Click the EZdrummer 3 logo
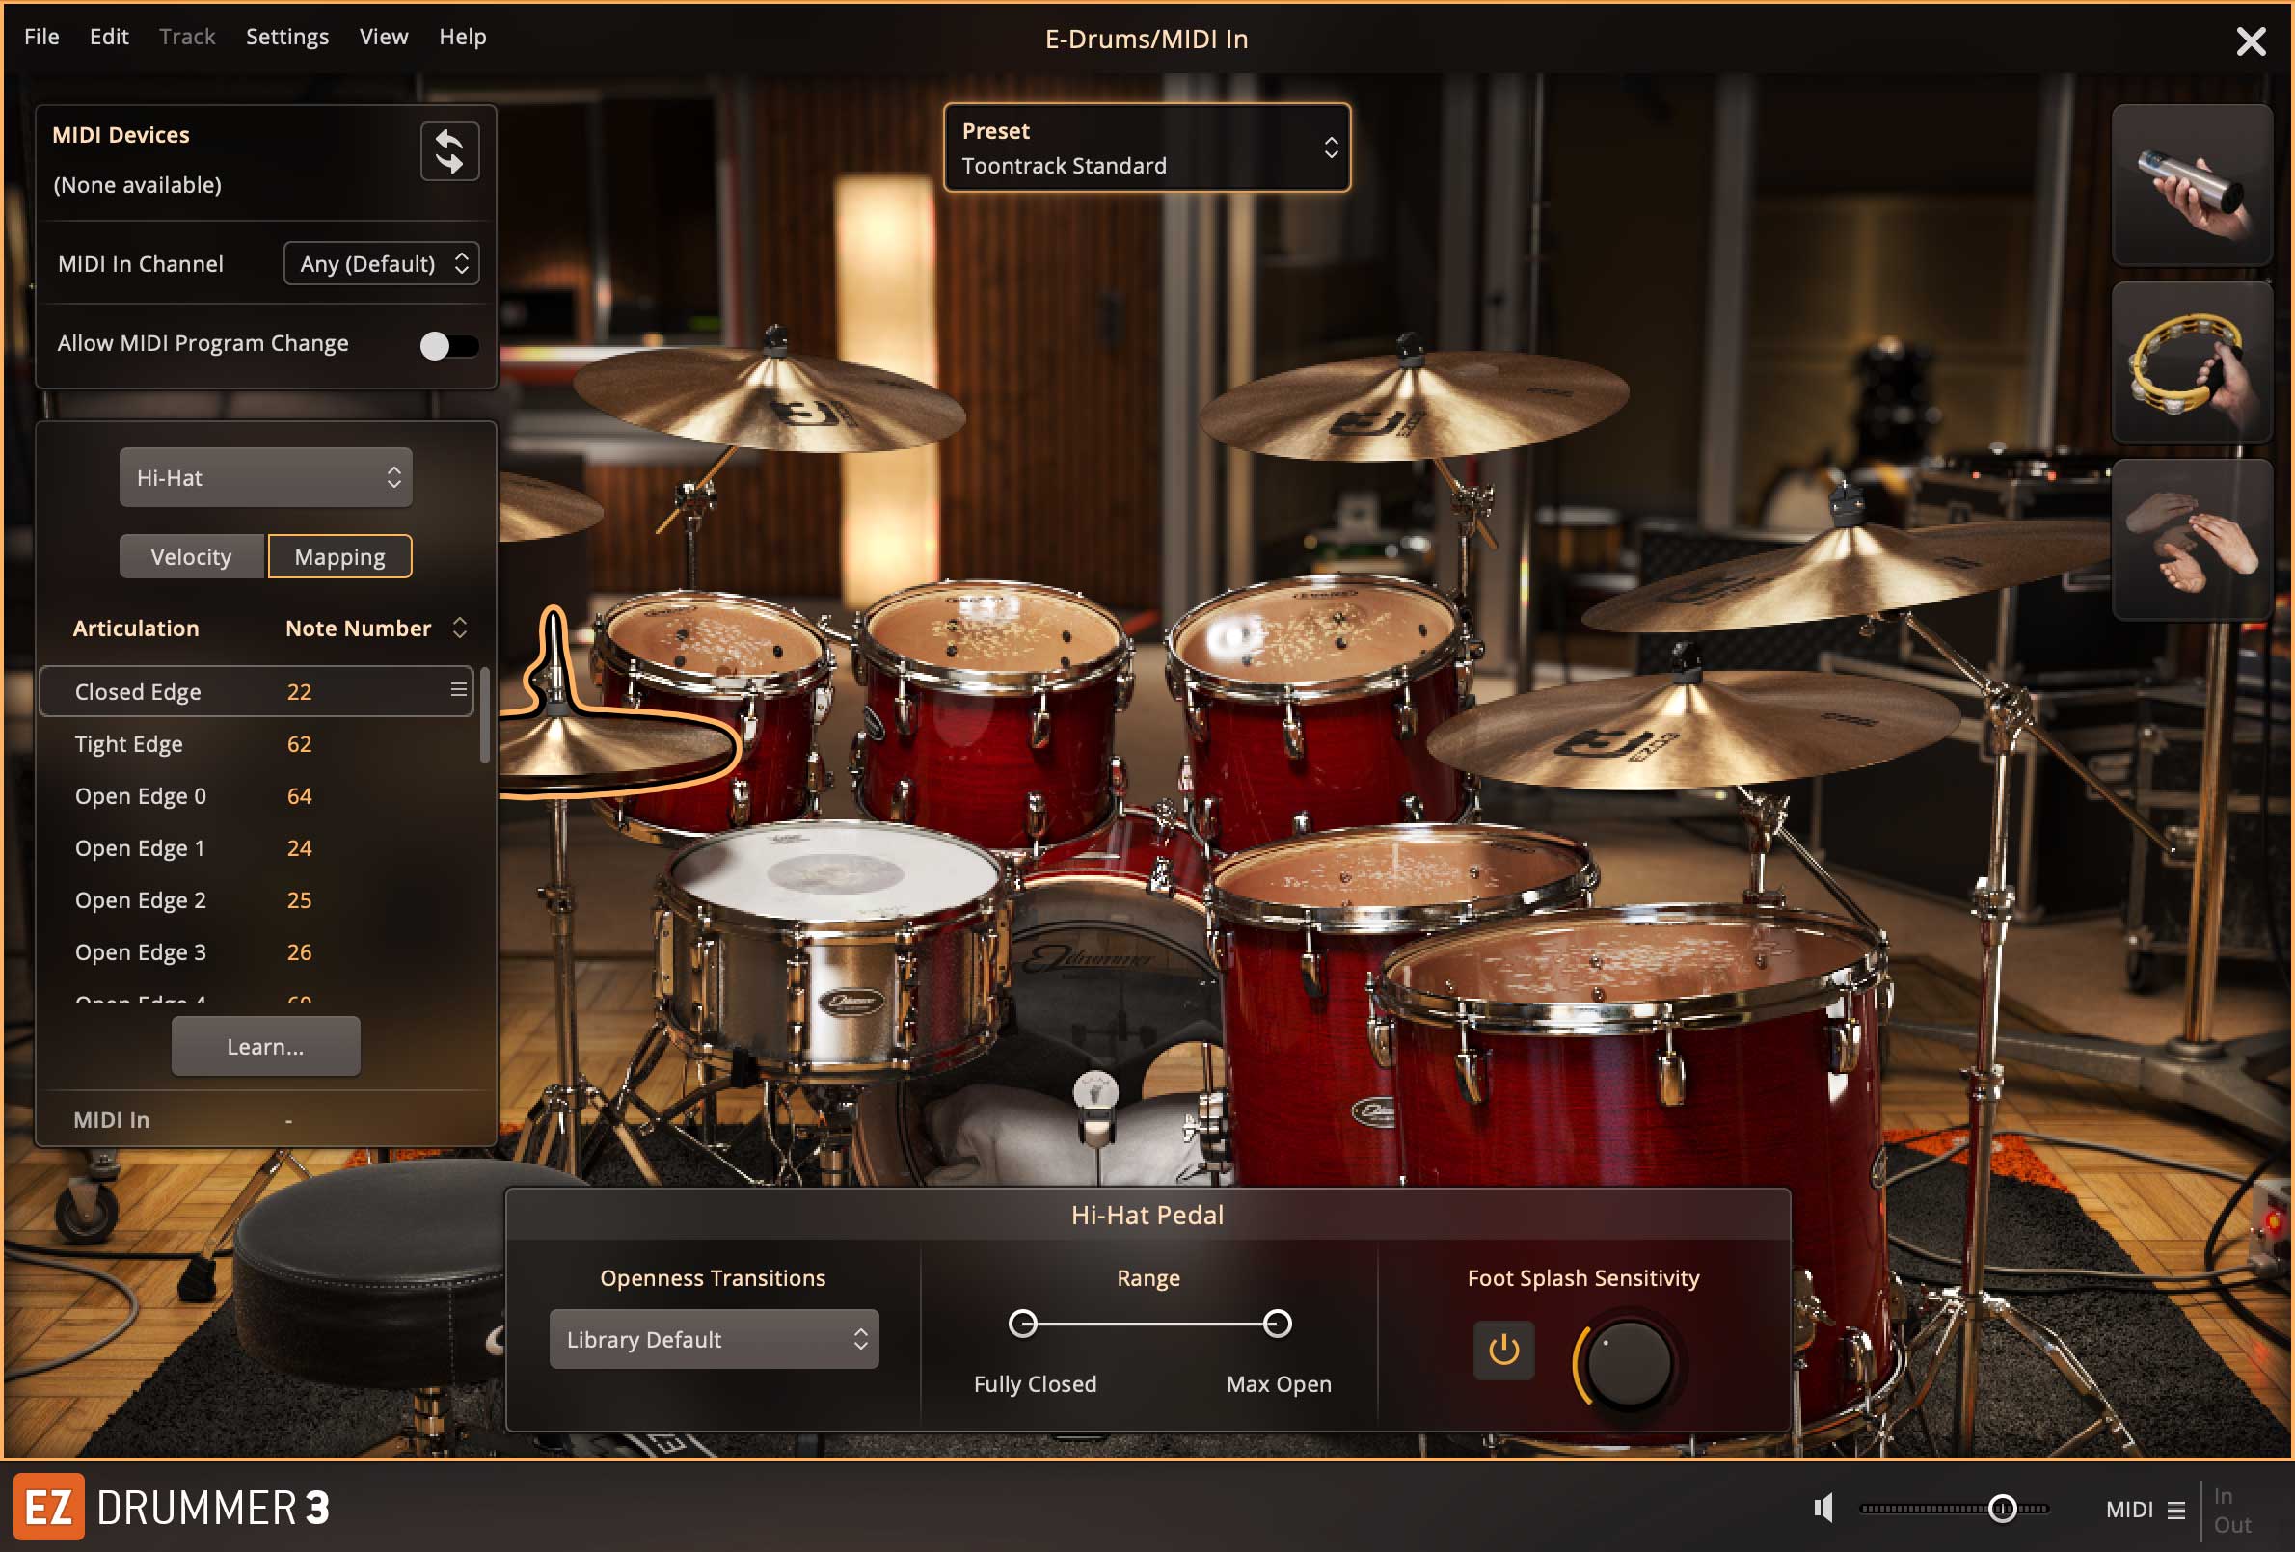The image size is (2295, 1552). tap(173, 1508)
